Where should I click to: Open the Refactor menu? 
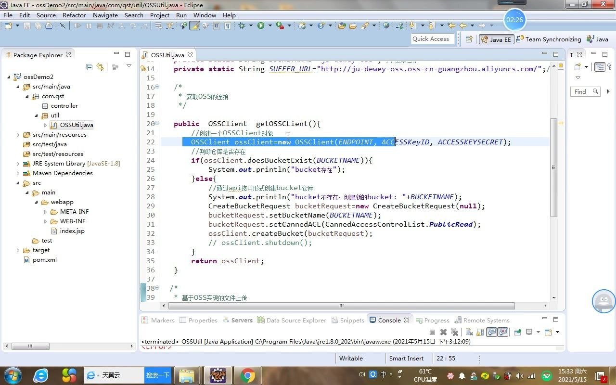(x=74, y=15)
